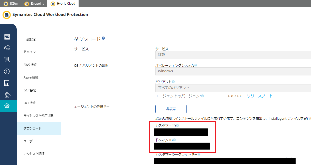Open the reports bar chart icon
The width and height of the screenshot is (311, 165).
click(x=7, y=83)
